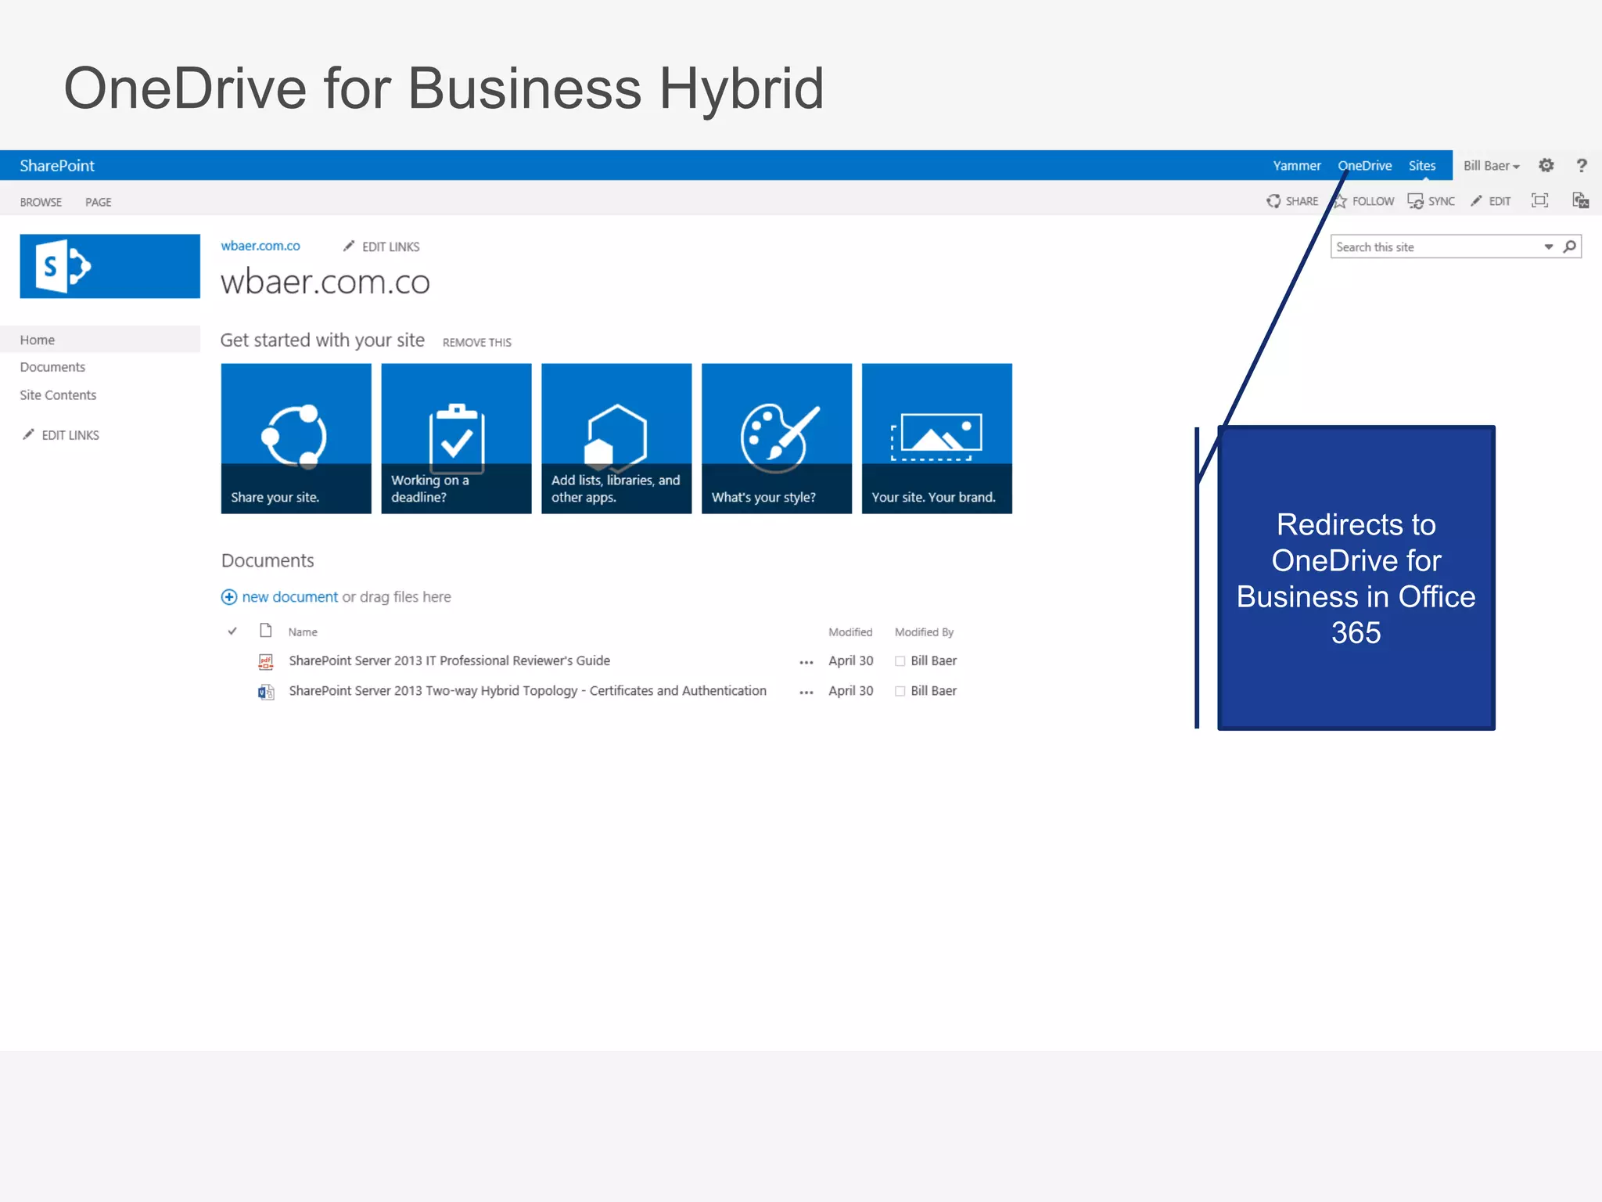Viewport: 1602px width, 1202px height.
Task: Switch to the PAGE ribbon tab
Action: tap(98, 202)
